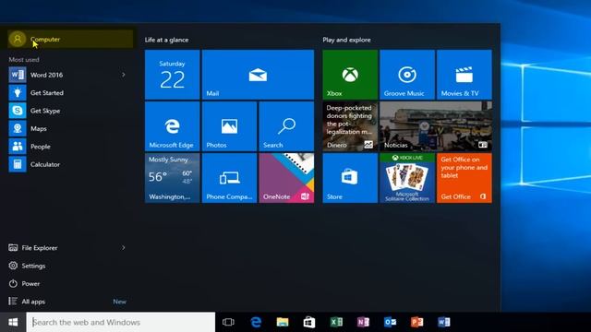591x332 pixels.
Task: Launch Excel from the taskbar
Action: (336, 322)
